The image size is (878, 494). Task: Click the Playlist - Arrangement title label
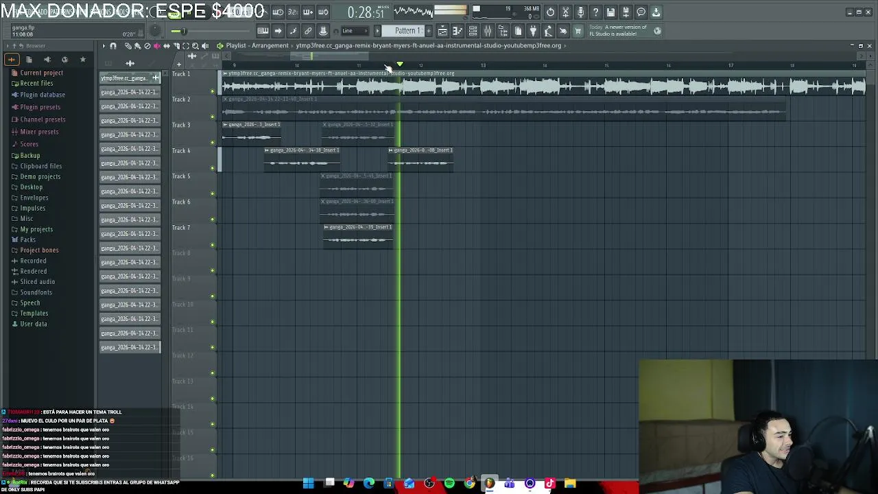[x=257, y=46]
